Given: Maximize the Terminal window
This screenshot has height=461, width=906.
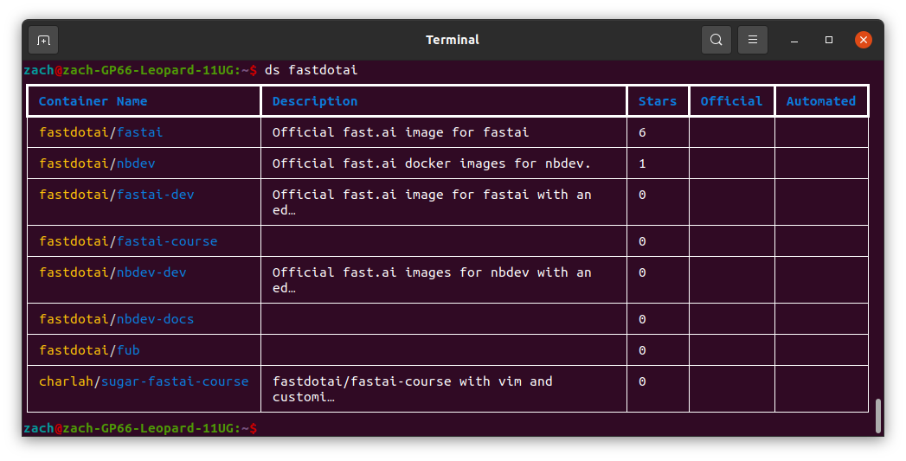Looking at the screenshot, I should point(829,40).
